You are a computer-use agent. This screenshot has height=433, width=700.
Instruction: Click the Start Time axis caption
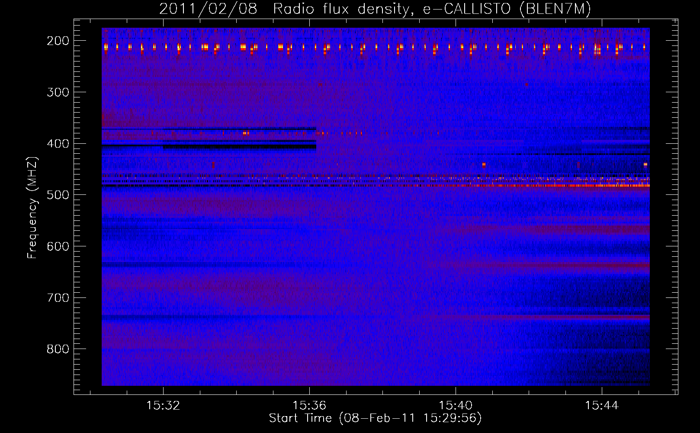[x=375, y=418]
